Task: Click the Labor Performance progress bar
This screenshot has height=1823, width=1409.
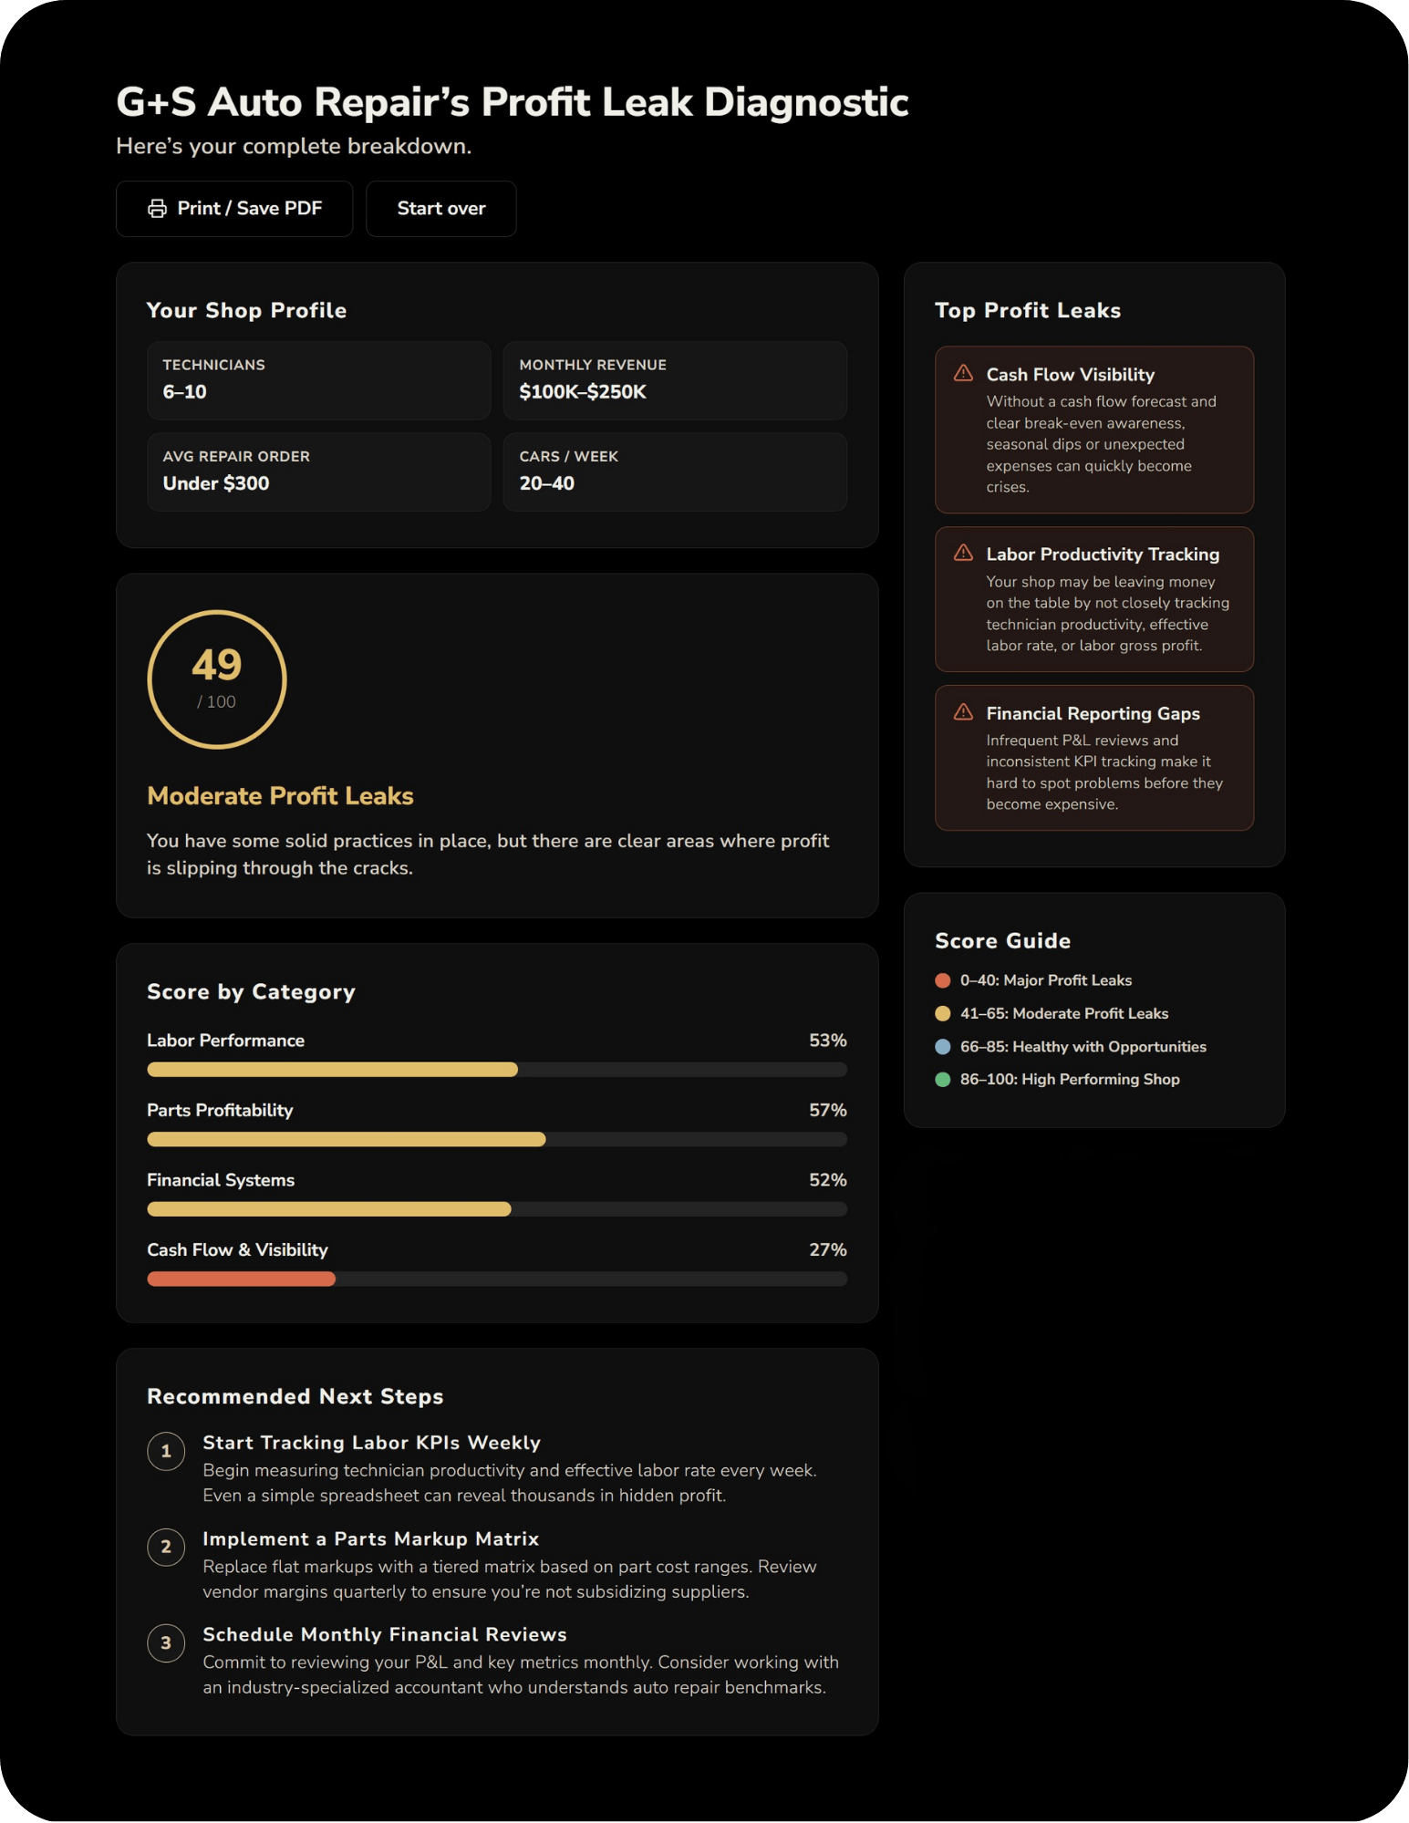Action: [497, 1070]
